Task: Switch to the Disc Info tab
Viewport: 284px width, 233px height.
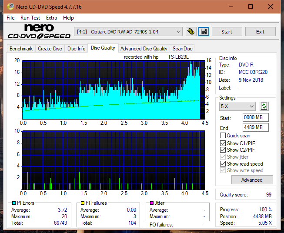Action: (x=76, y=49)
